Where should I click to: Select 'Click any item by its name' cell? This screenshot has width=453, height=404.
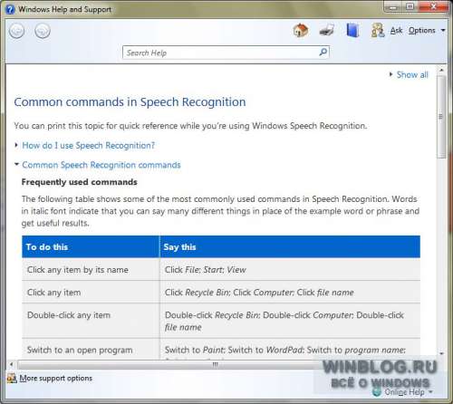coord(91,270)
